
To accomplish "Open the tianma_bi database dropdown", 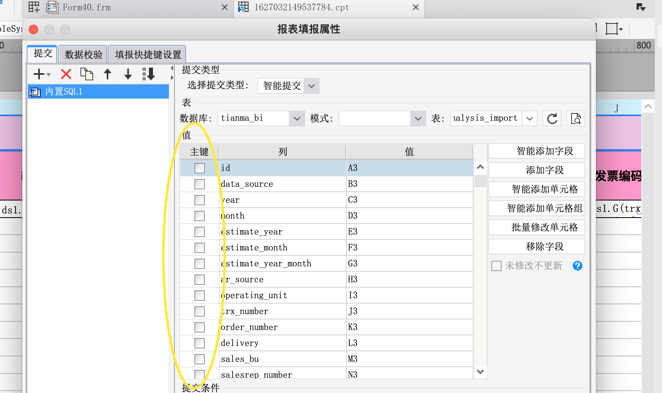I will (297, 119).
